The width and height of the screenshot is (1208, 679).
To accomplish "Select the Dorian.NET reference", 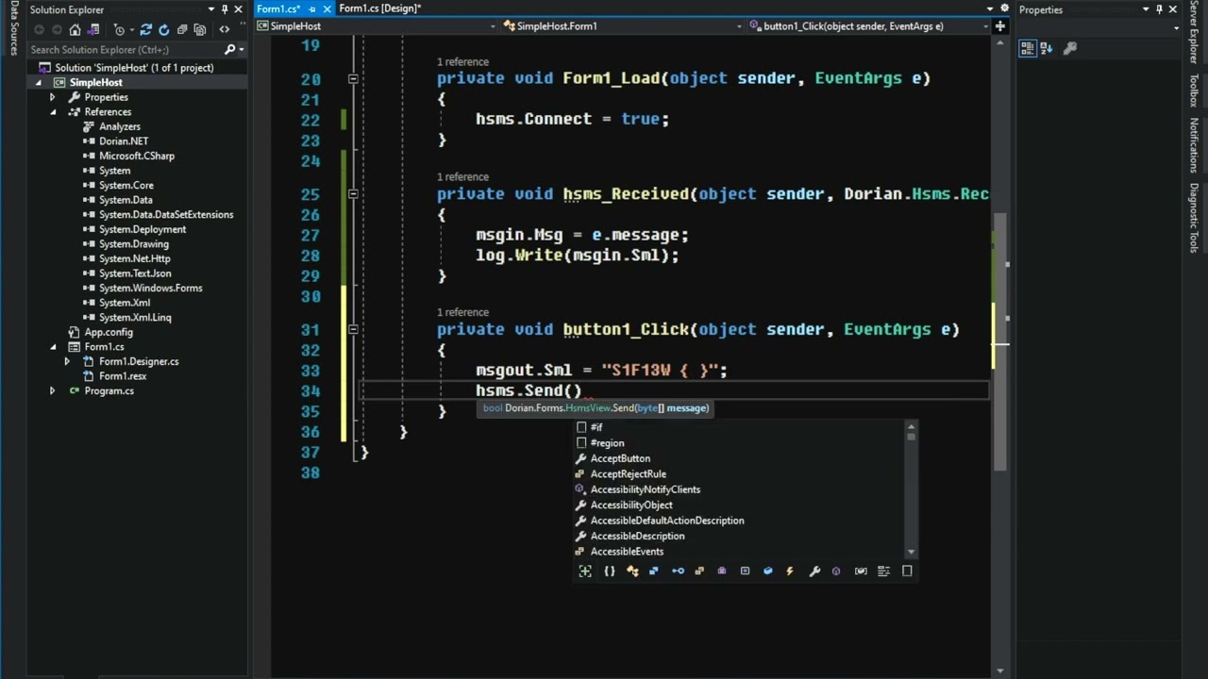I will 124,141.
